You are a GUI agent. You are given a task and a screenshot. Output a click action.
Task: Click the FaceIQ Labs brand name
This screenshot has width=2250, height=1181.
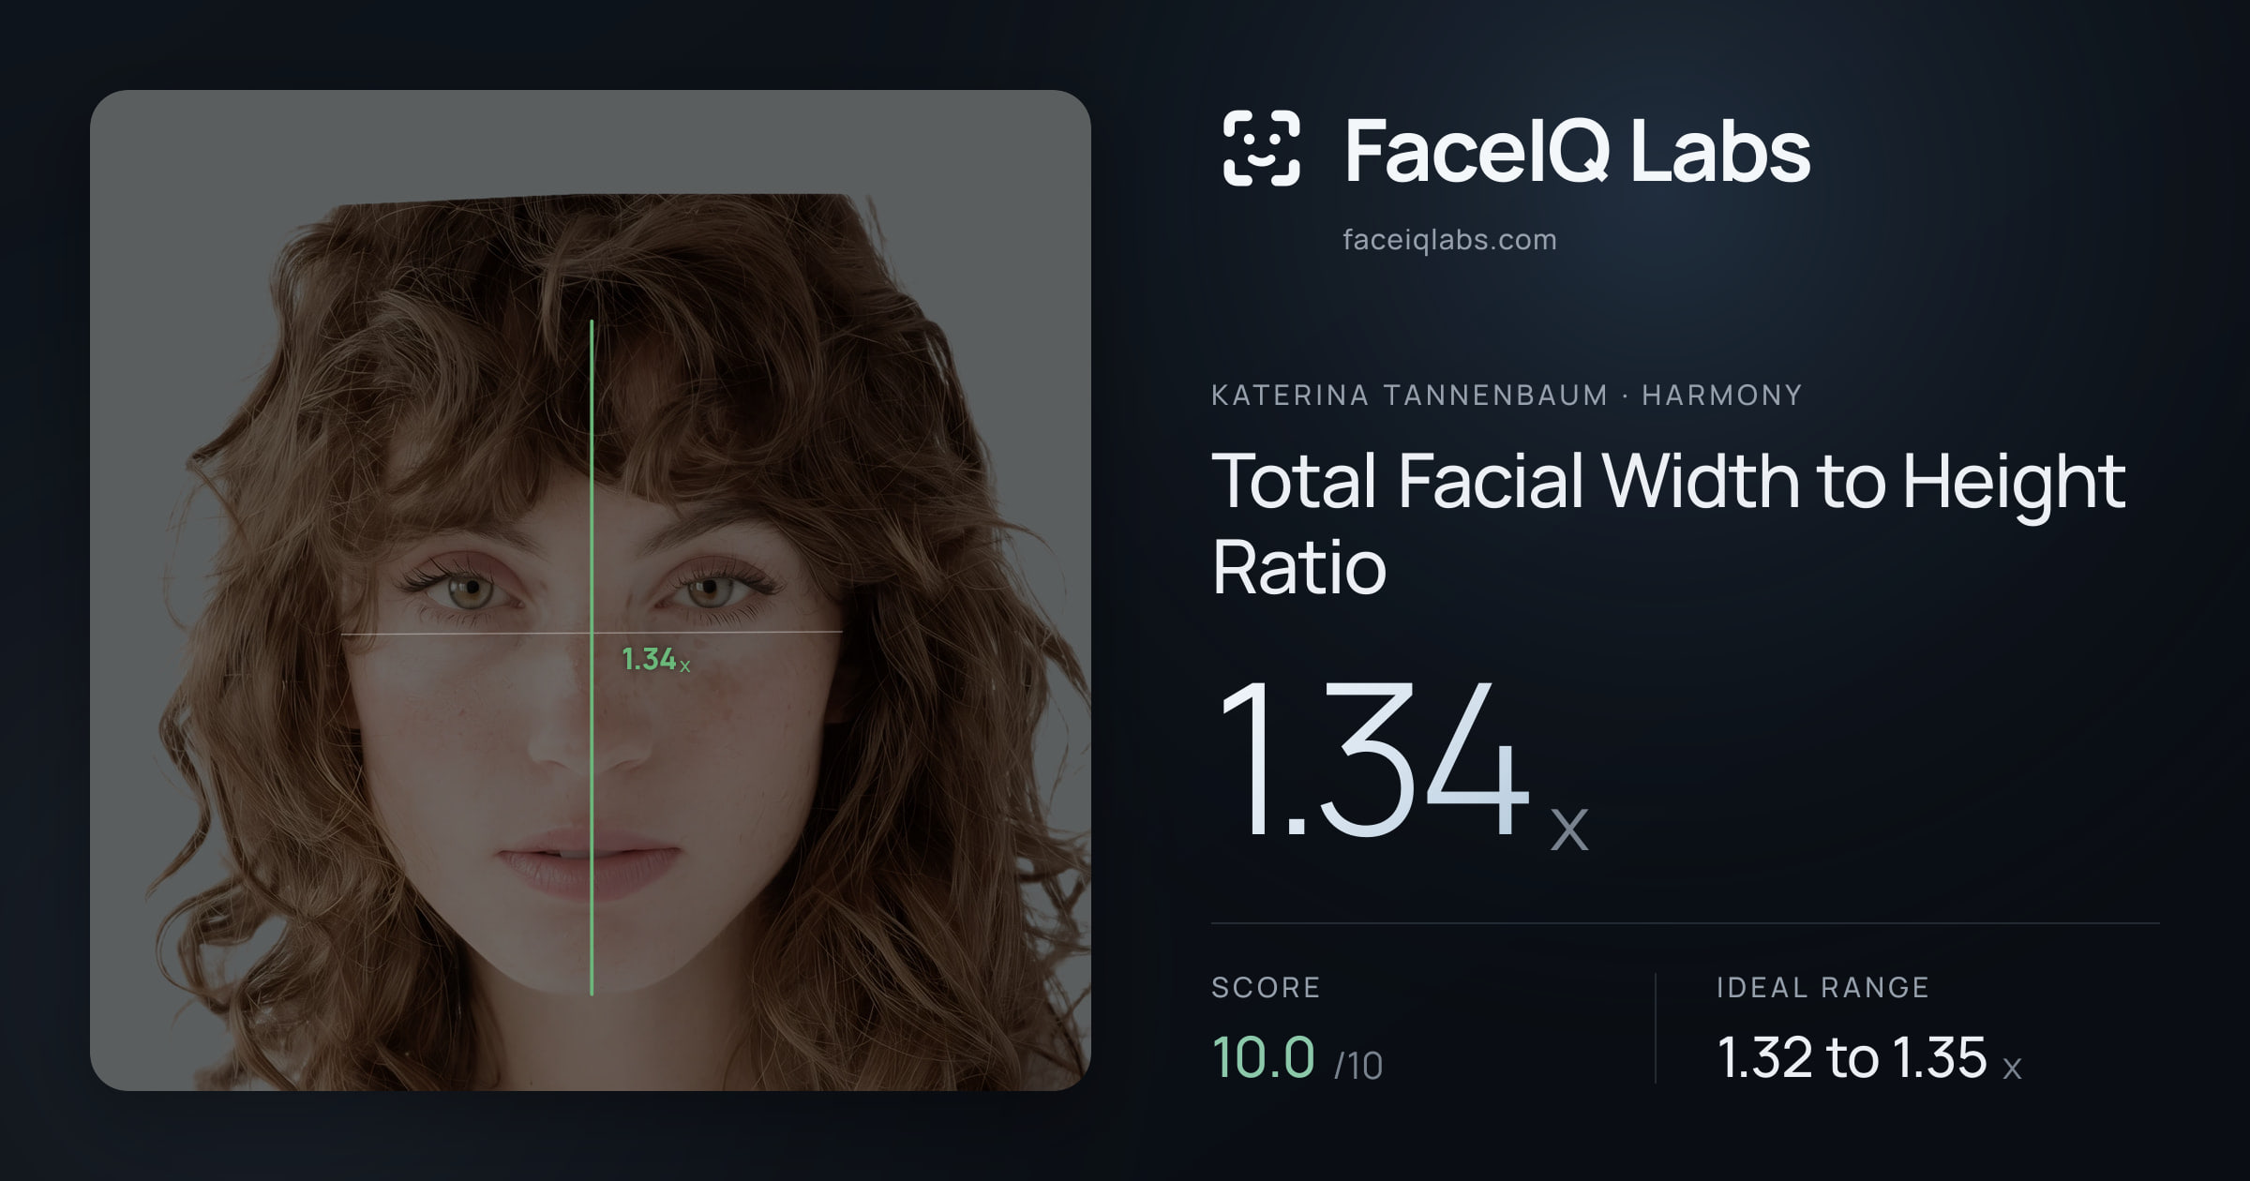point(1577,150)
